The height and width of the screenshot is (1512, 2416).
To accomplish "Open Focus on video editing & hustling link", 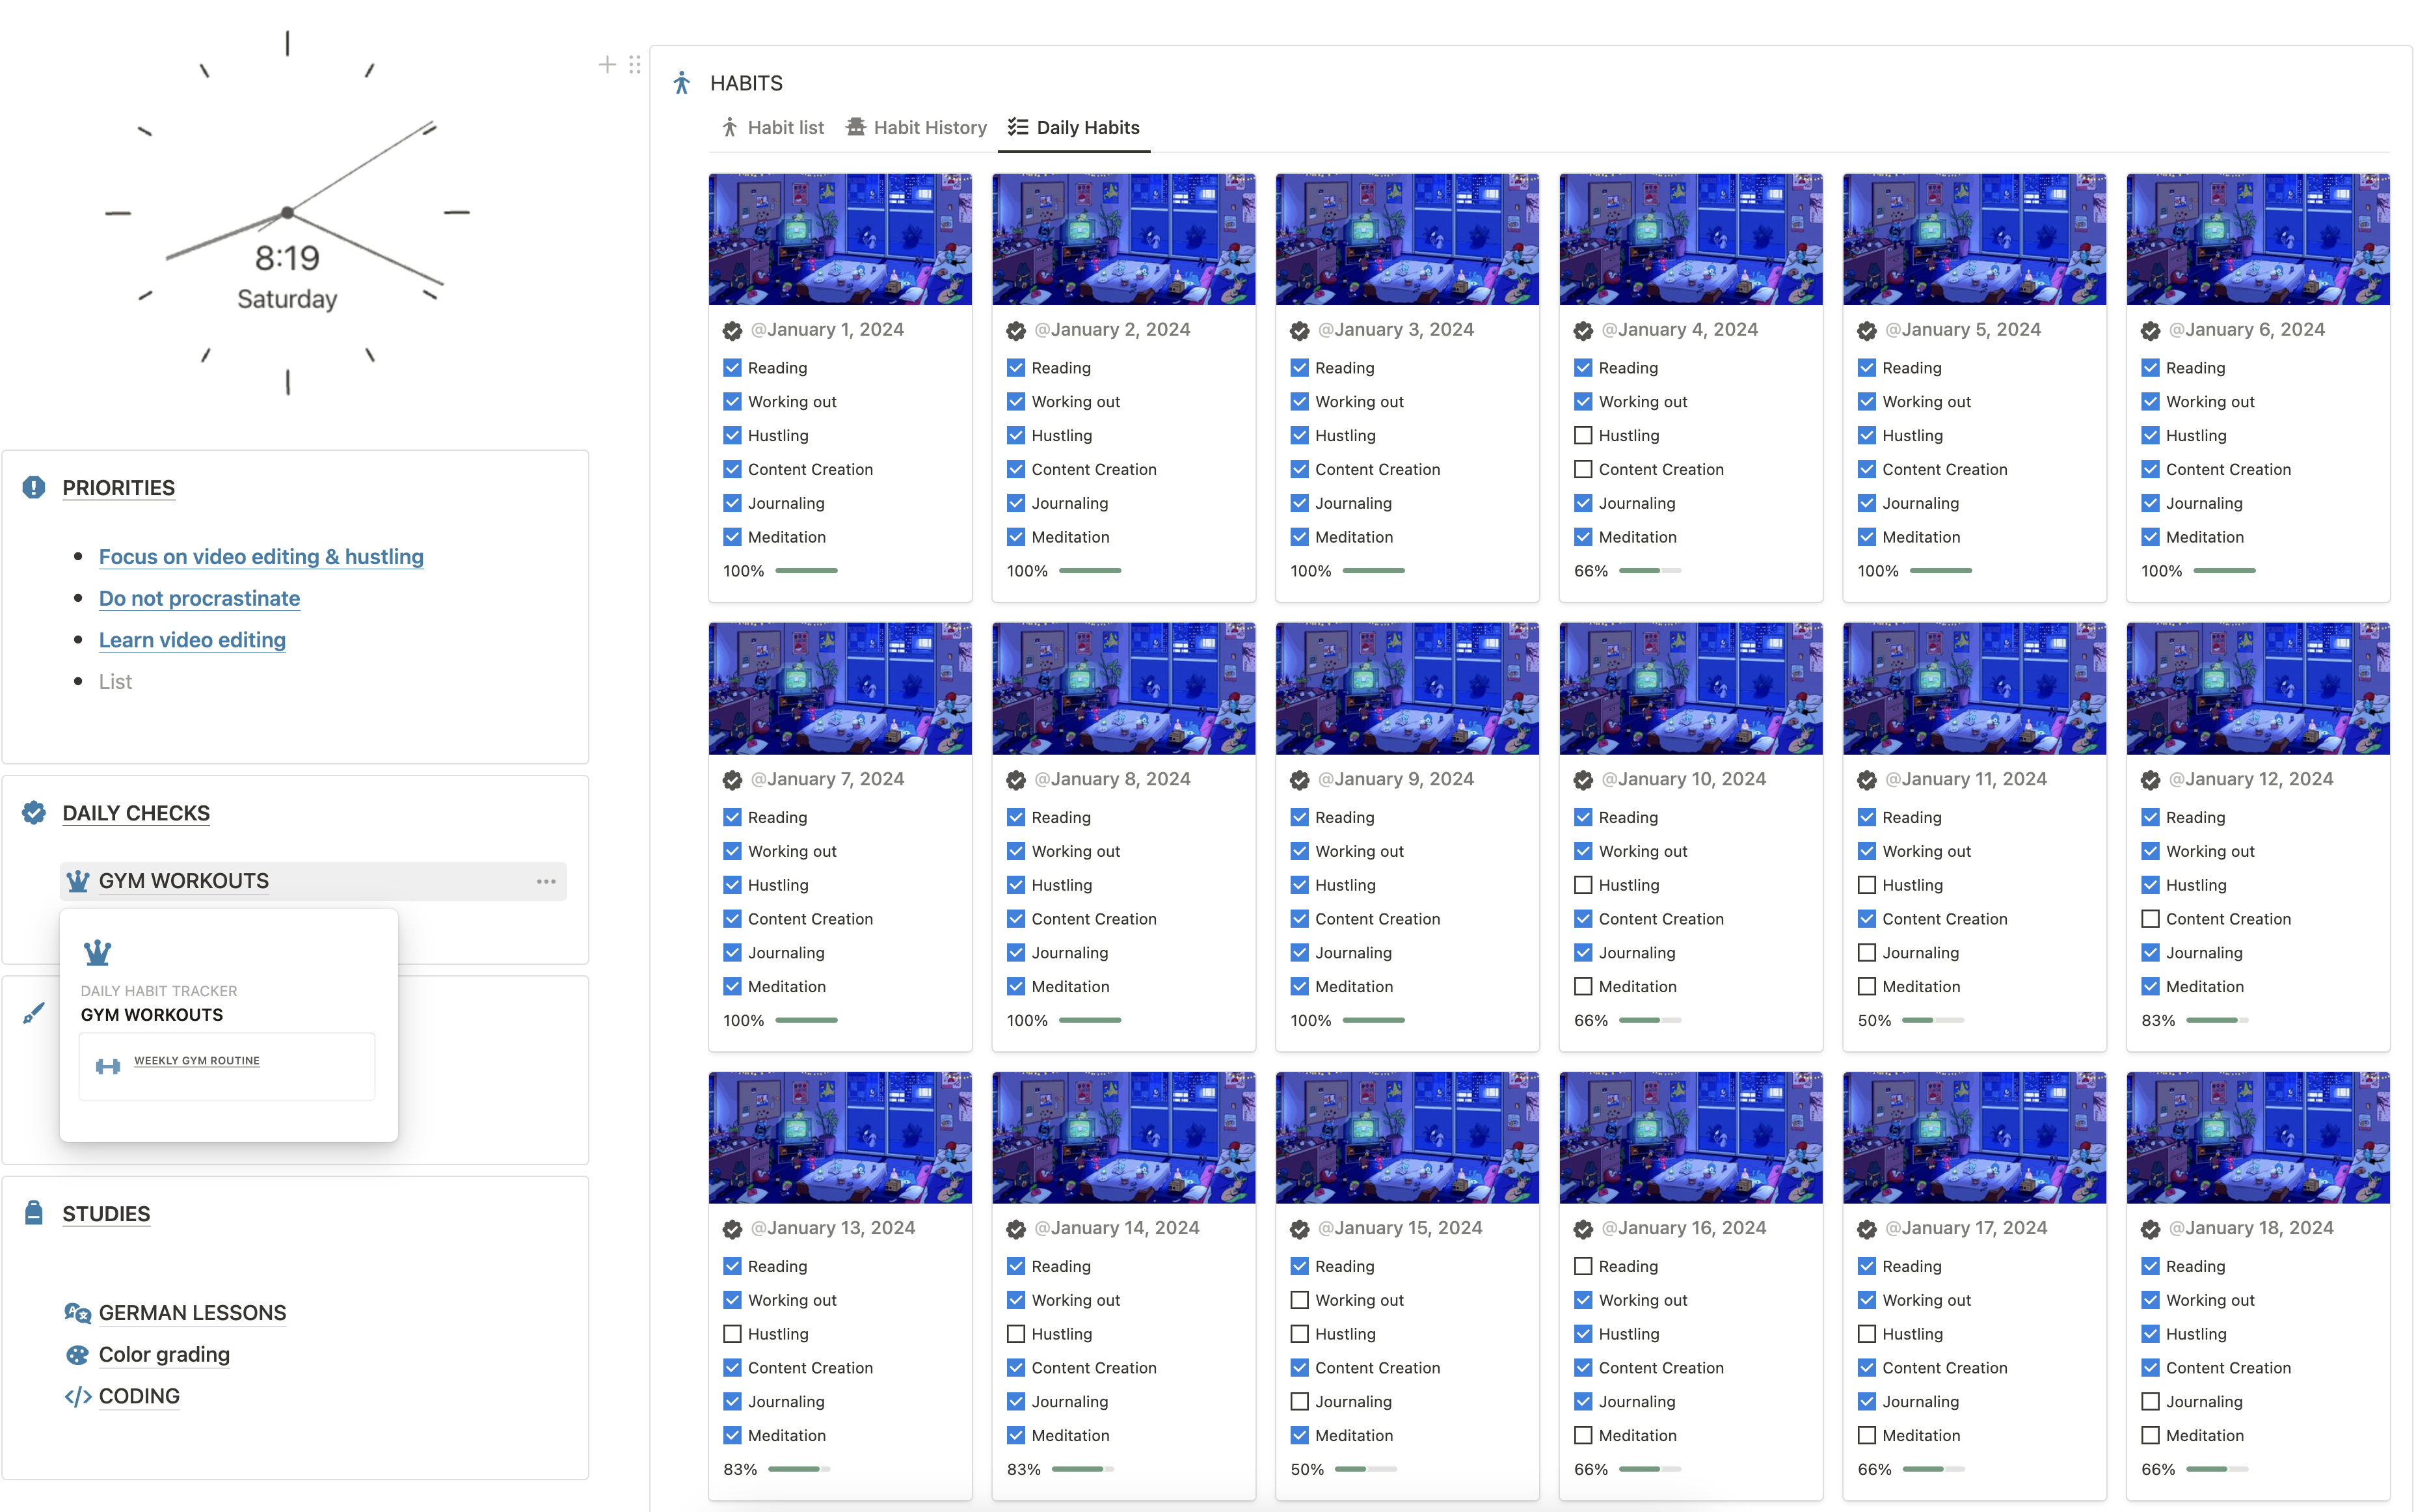I will (x=261, y=557).
